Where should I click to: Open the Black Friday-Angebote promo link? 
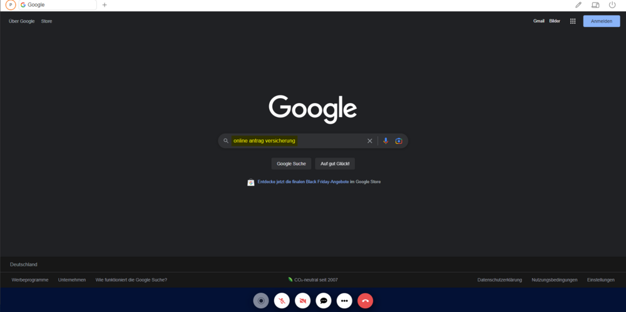[x=303, y=181]
